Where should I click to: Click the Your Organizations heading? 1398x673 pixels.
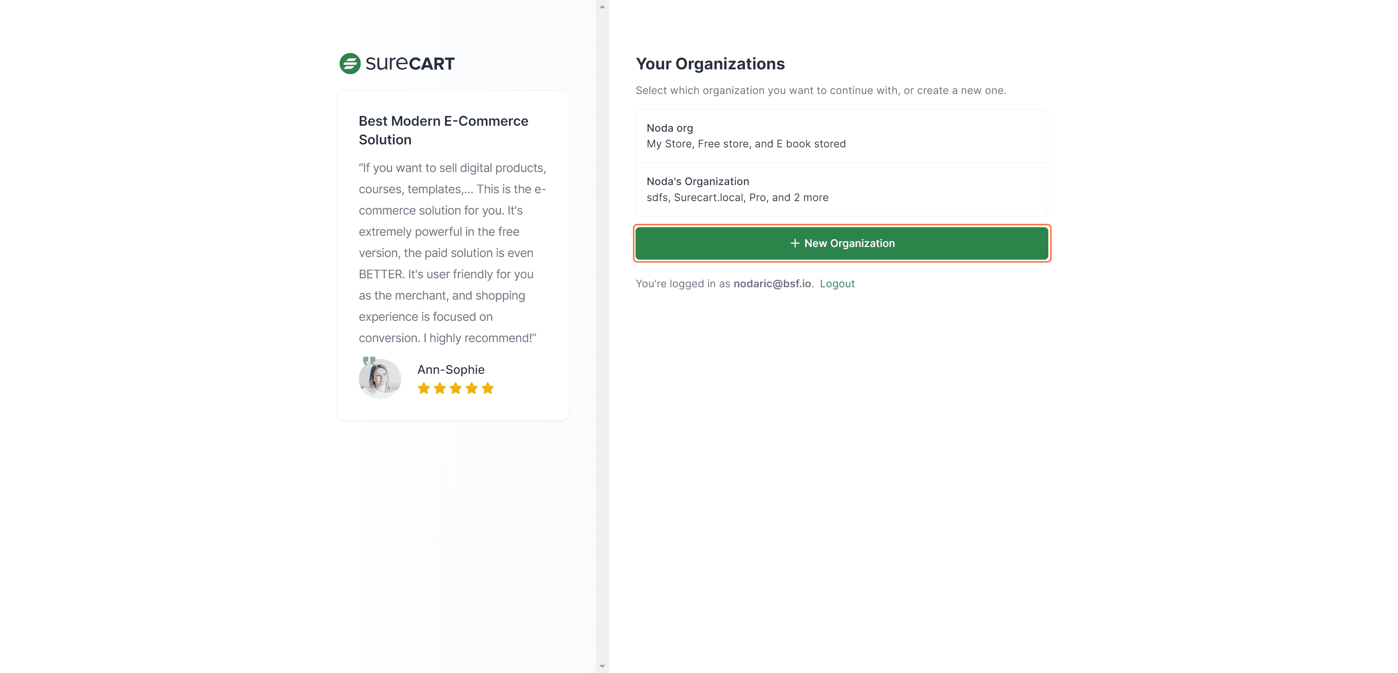point(710,64)
